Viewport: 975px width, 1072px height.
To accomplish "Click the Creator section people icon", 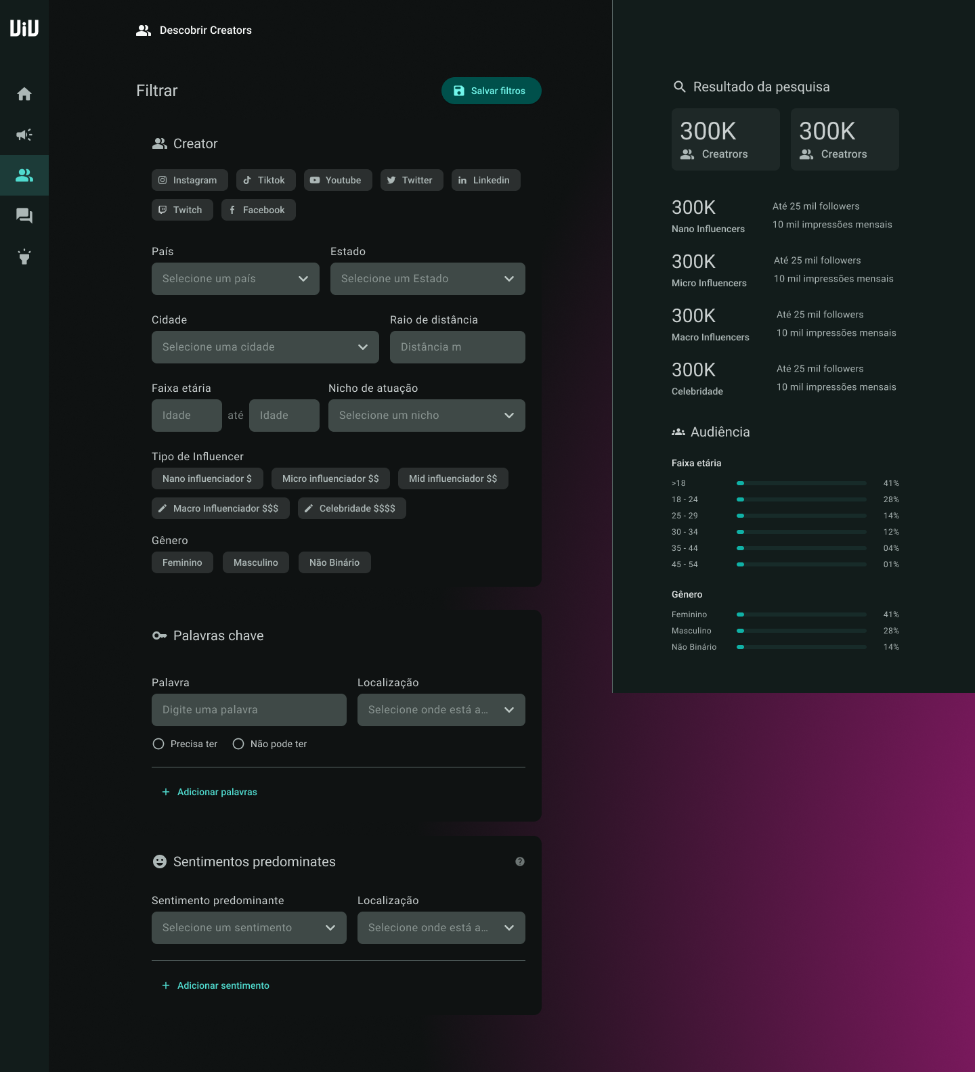I will click(x=160, y=143).
